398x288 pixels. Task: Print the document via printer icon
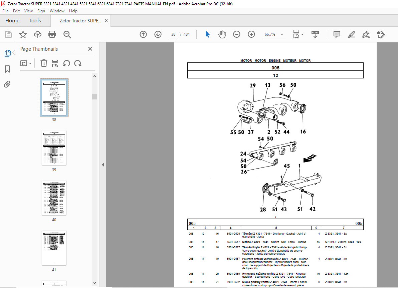pos(52,34)
